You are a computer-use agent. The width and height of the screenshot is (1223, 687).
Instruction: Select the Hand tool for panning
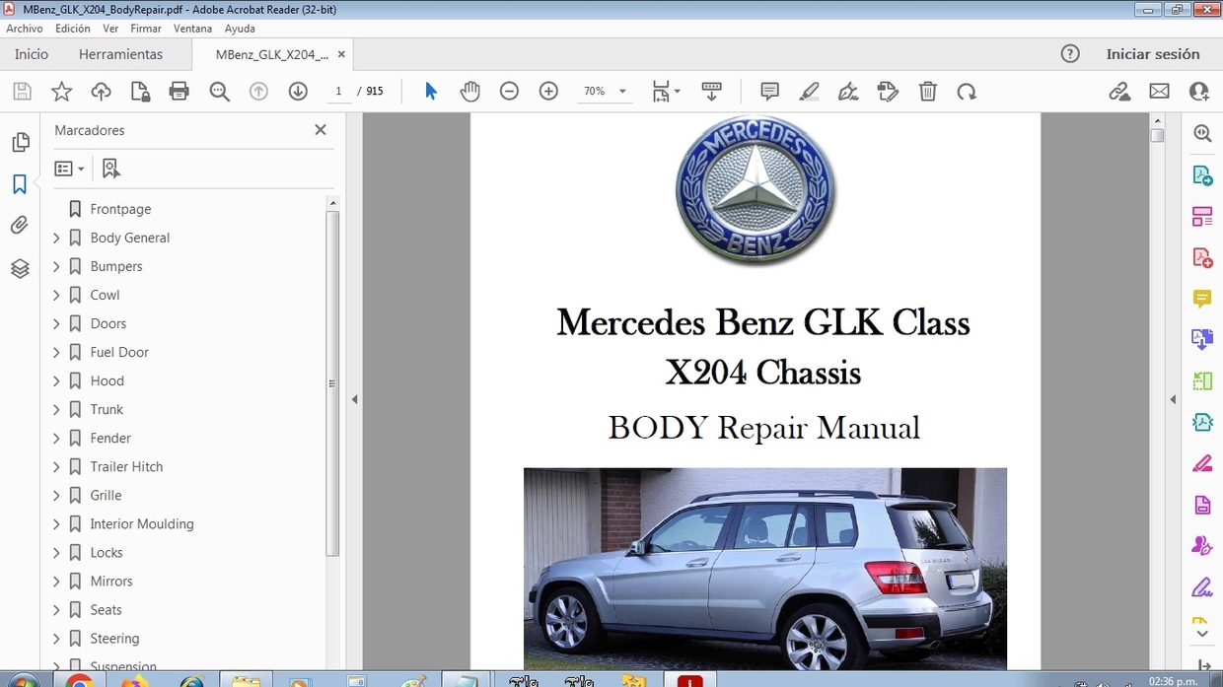click(x=470, y=91)
